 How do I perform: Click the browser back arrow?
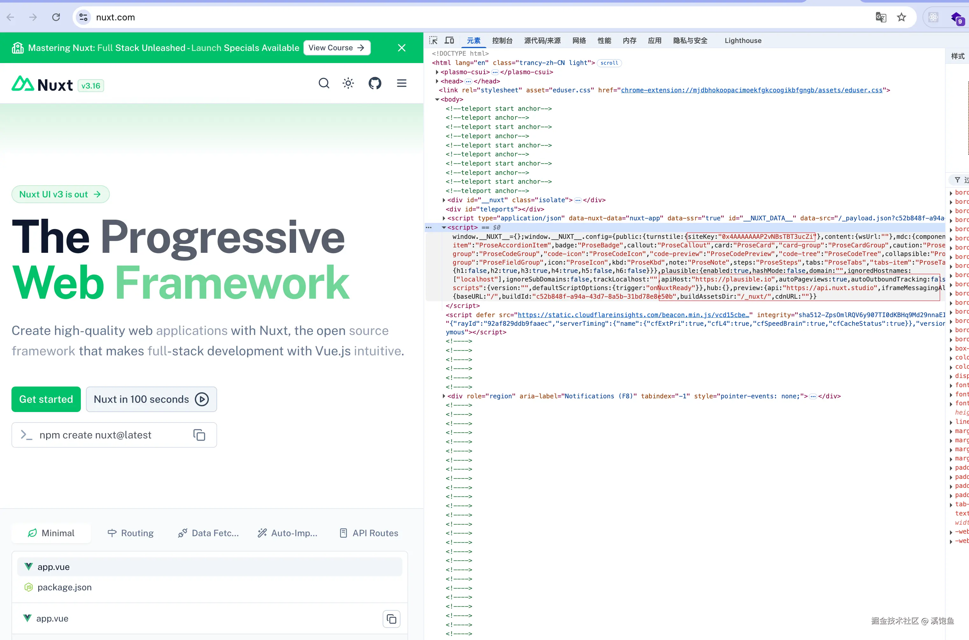click(x=11, y=17)
